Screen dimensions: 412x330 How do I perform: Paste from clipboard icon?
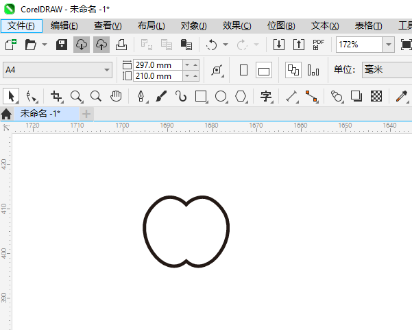[186, 45]
